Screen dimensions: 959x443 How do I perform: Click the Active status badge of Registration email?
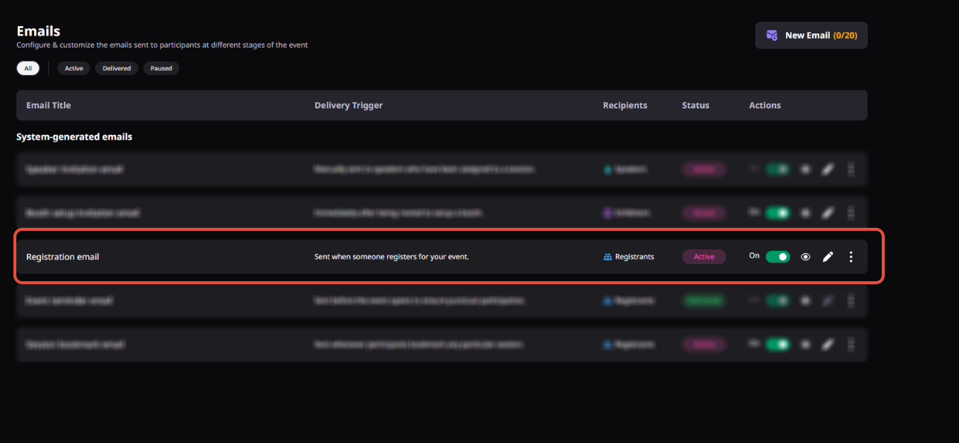point(704,257)
